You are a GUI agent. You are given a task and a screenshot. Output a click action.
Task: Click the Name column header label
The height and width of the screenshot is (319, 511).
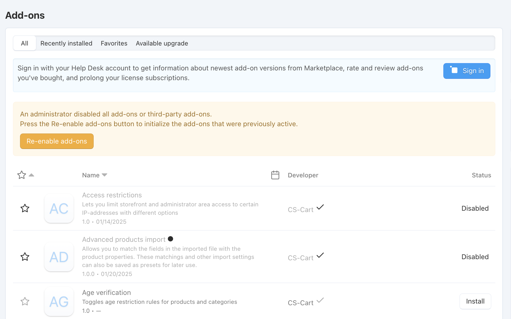(x=91, y=175)
